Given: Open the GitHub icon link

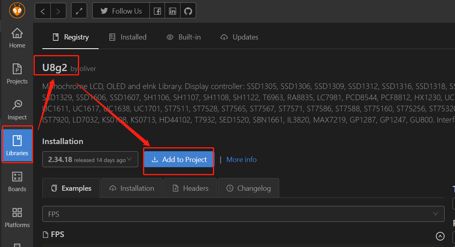Looking at the screenshot, I should (x=188, y=11).
